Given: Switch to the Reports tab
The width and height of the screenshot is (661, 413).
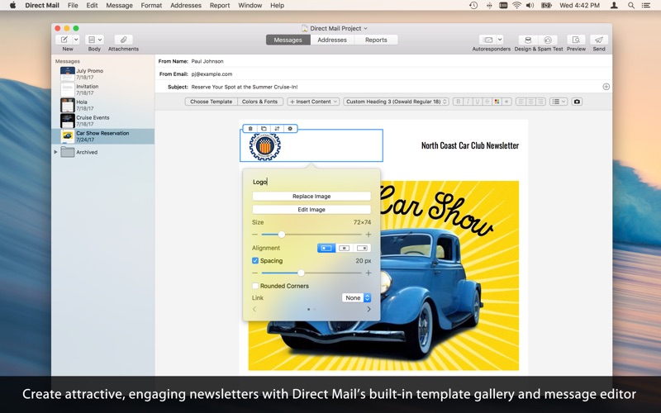Looking at the screenshot, I should click(376, 40).
